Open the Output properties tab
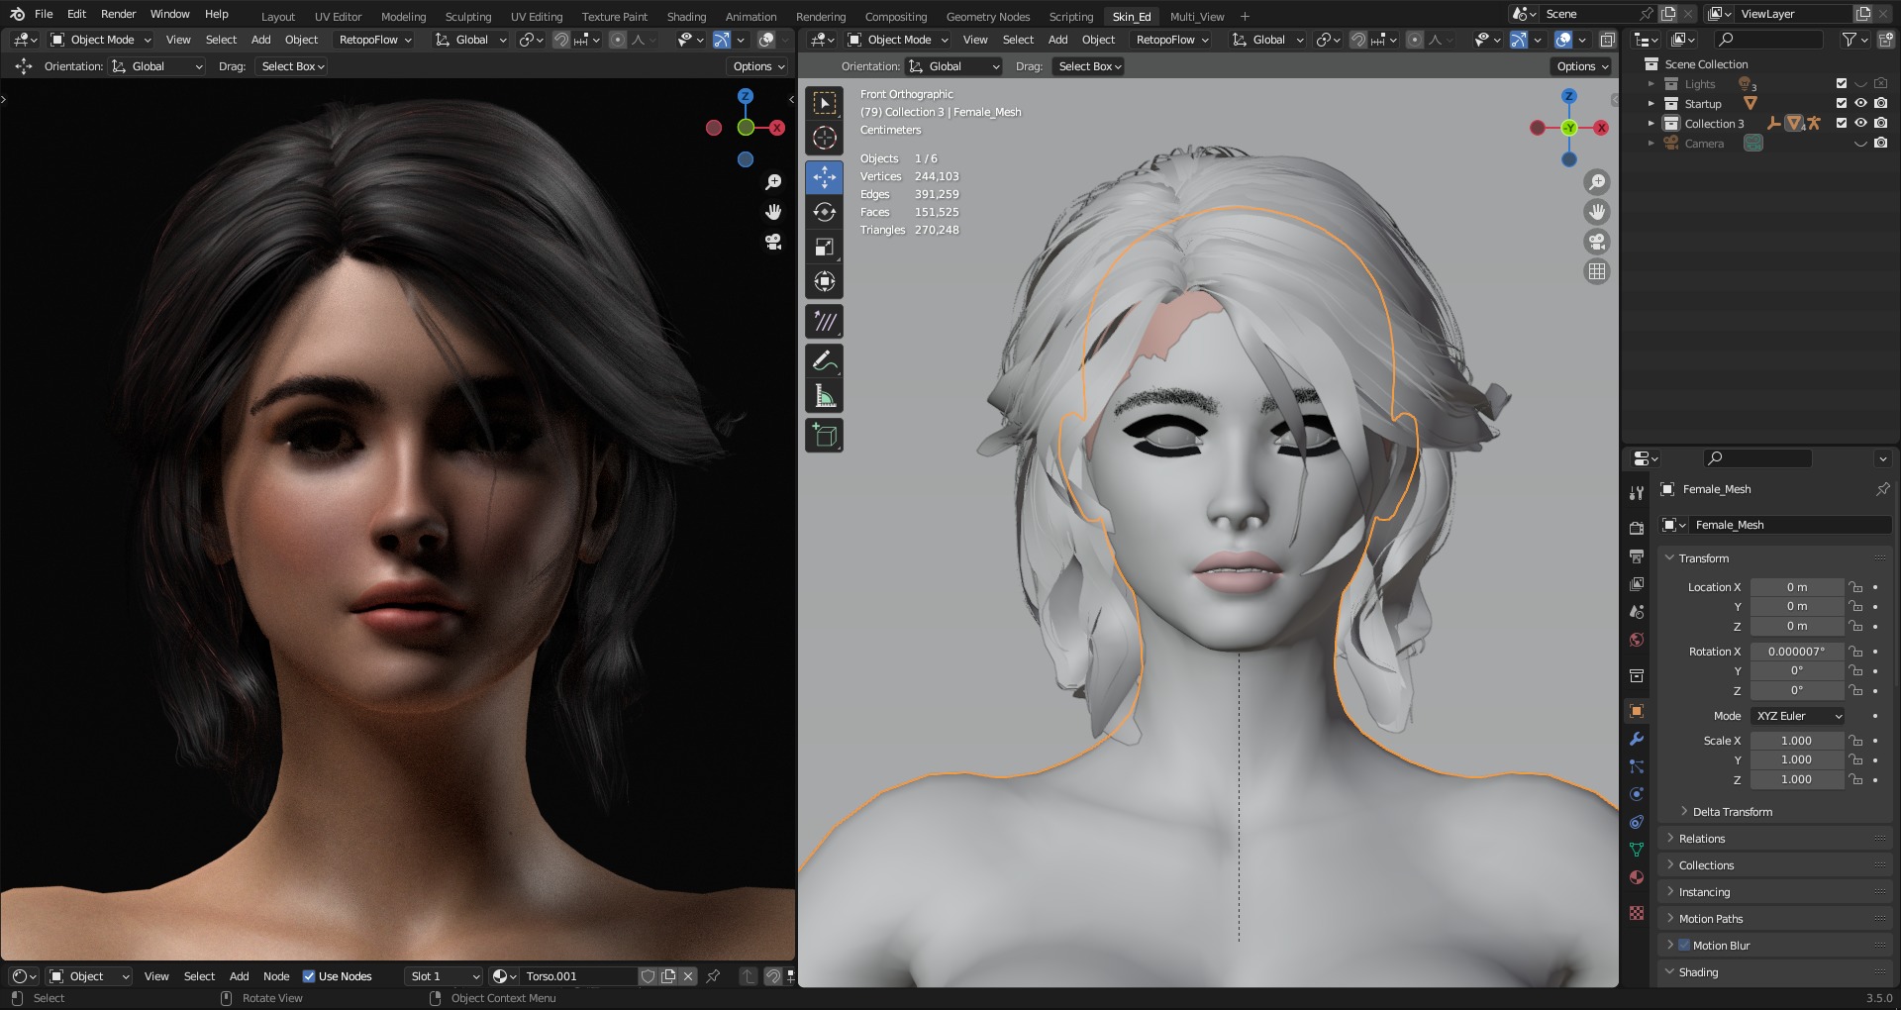 pyautogui.click(x=1637, y=556)
